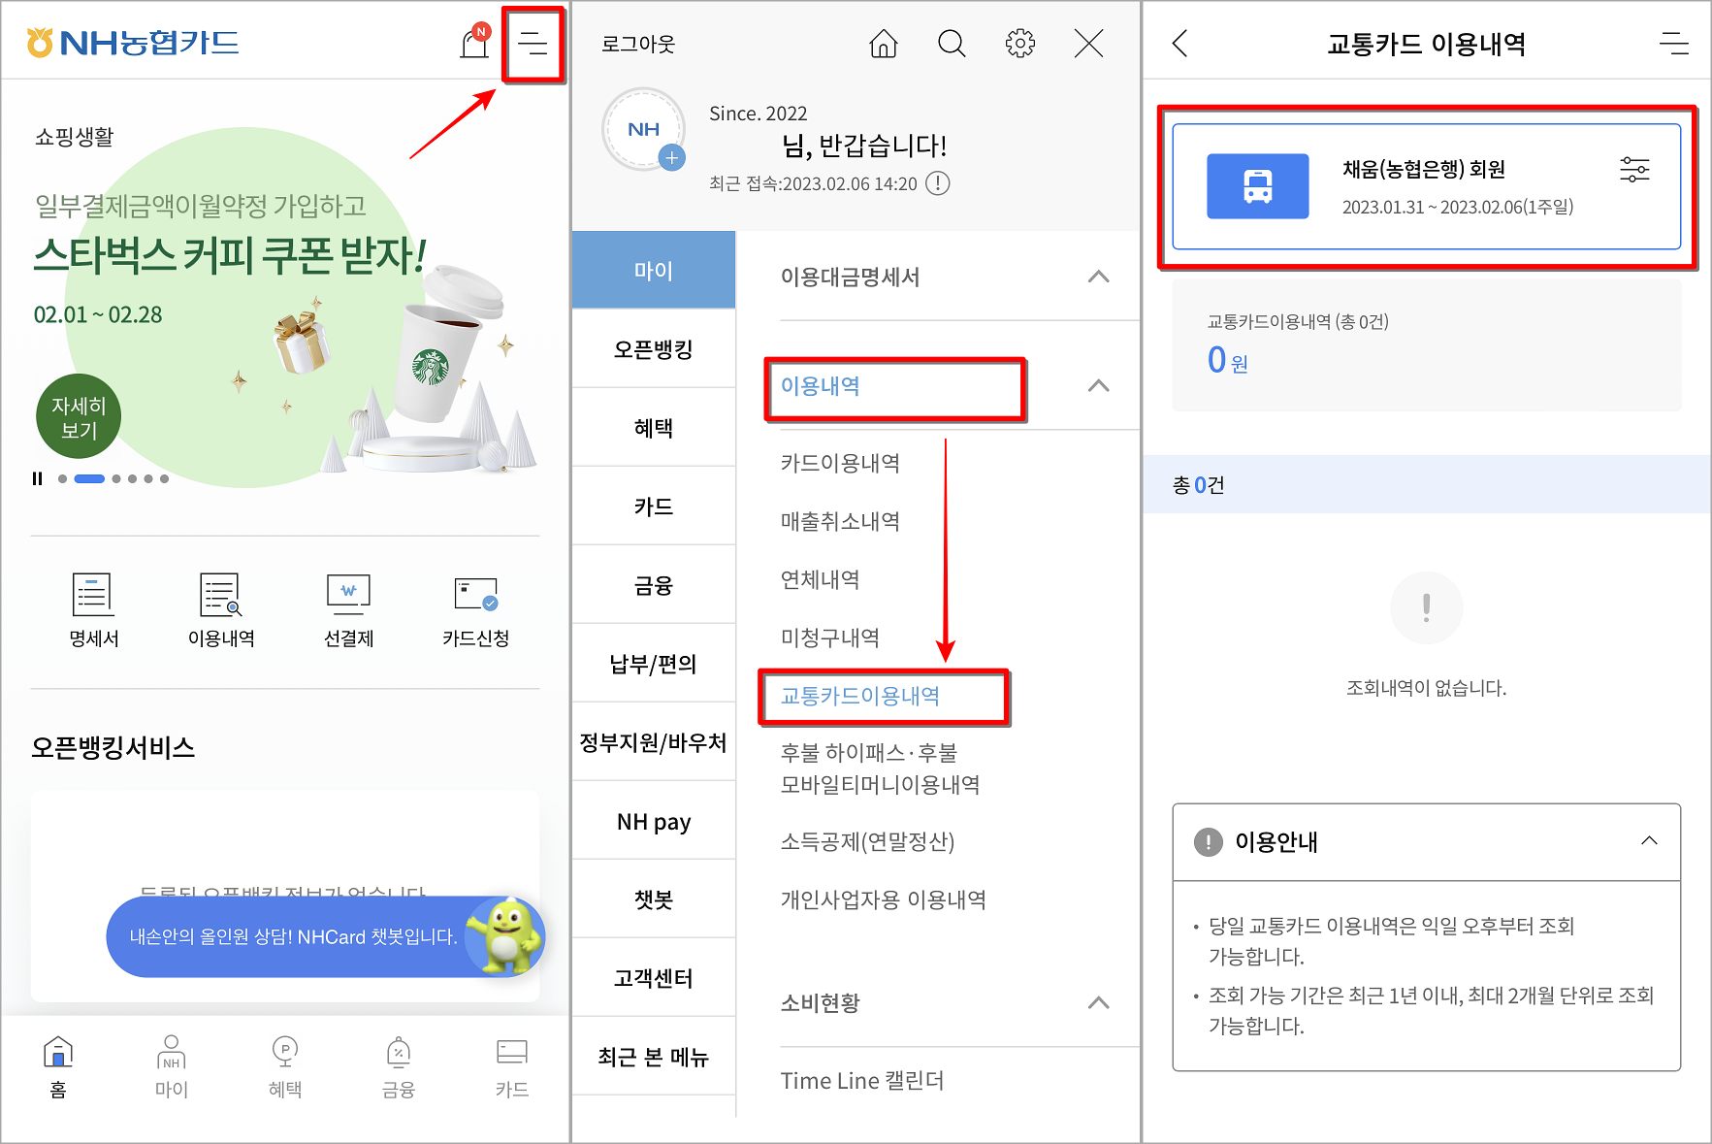Collapse the 이용내역 section chevron
The height and width of the screenshot is (1144, 1712).
pos(1098,385)
